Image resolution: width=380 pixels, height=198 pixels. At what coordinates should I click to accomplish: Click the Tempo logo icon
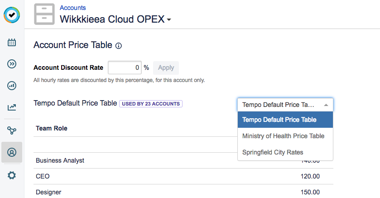pos(12,14)
